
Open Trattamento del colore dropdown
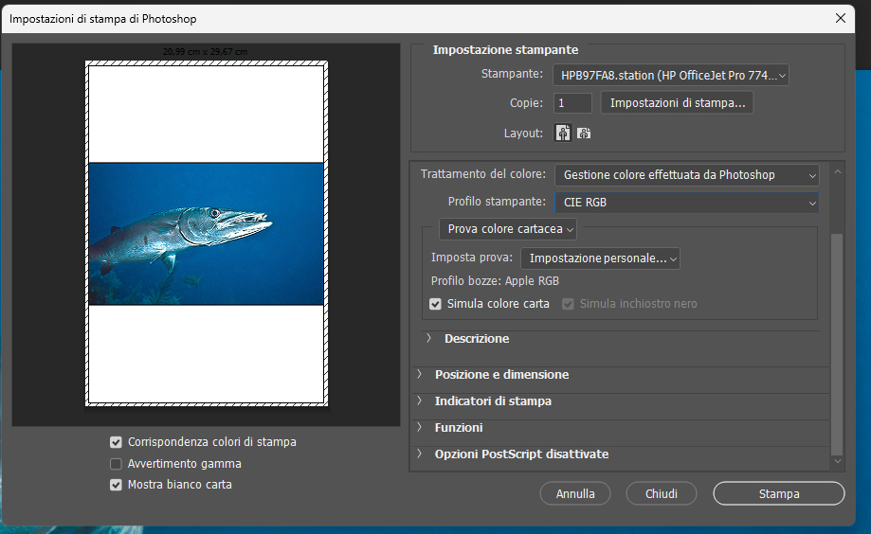687,175
